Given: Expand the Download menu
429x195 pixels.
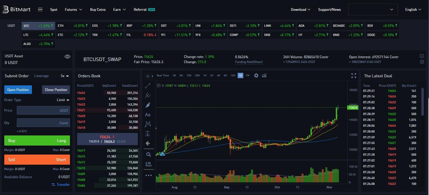Looking at the screenshot, I should coord(301,9).
